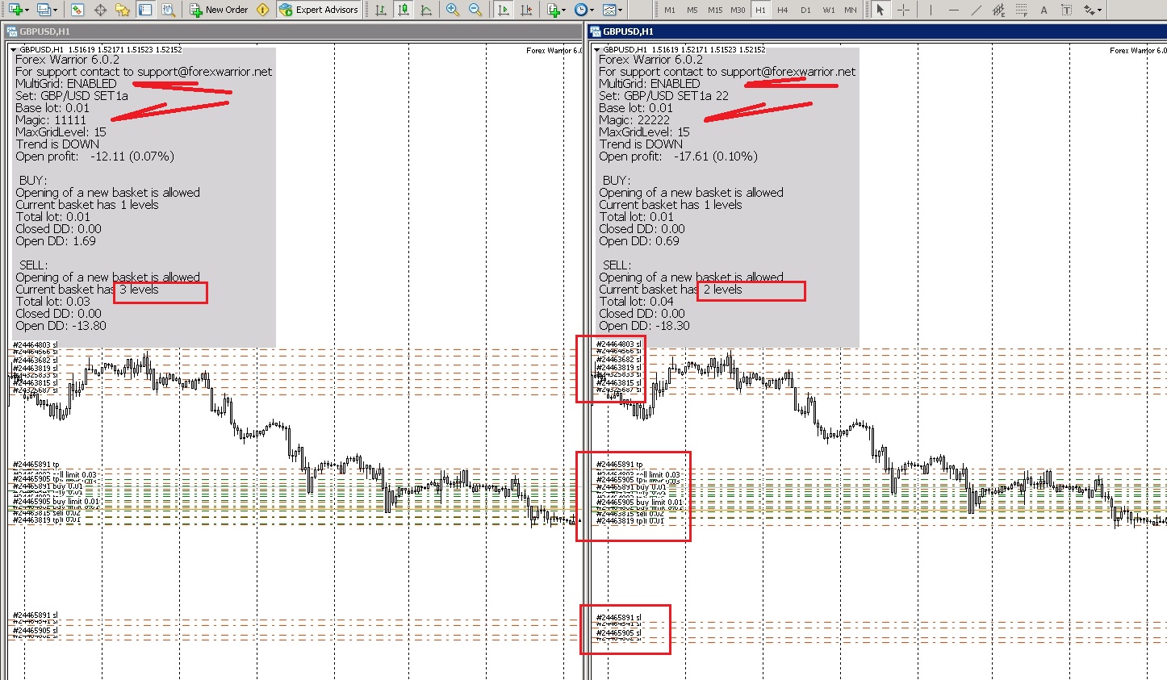The image size is (1167, 680).
Task: Click 'Total lot: 0.04' in right chart
Action: (636, 302)
